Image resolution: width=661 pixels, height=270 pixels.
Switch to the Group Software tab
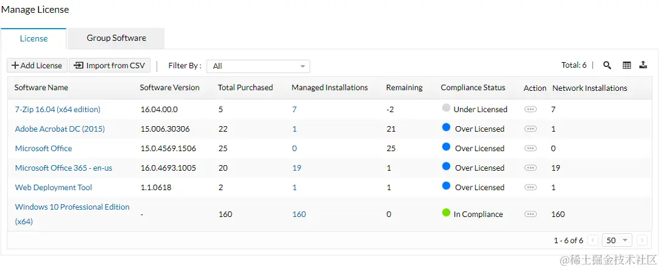point(116,38)
